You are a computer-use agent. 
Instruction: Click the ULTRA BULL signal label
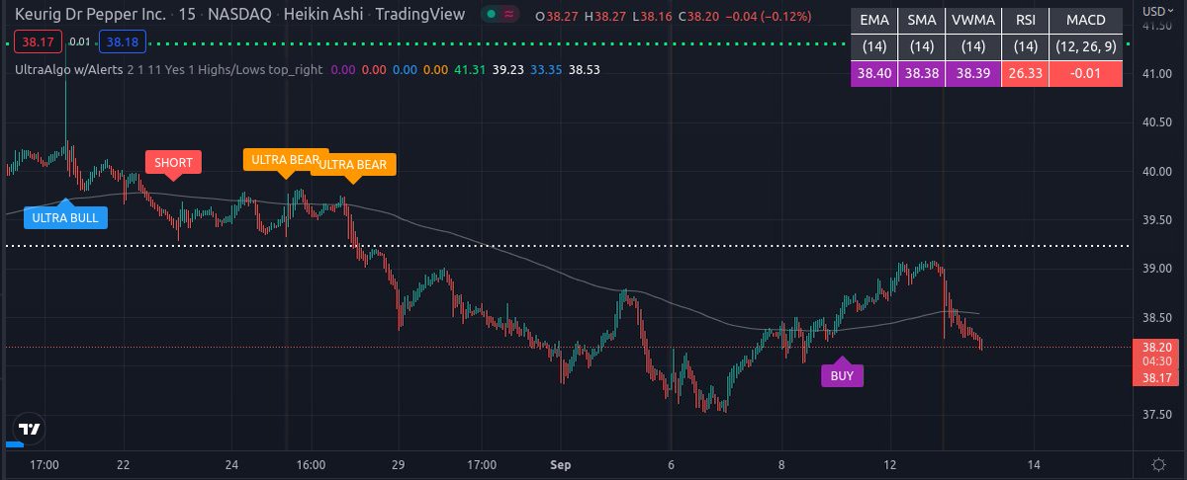65,217
